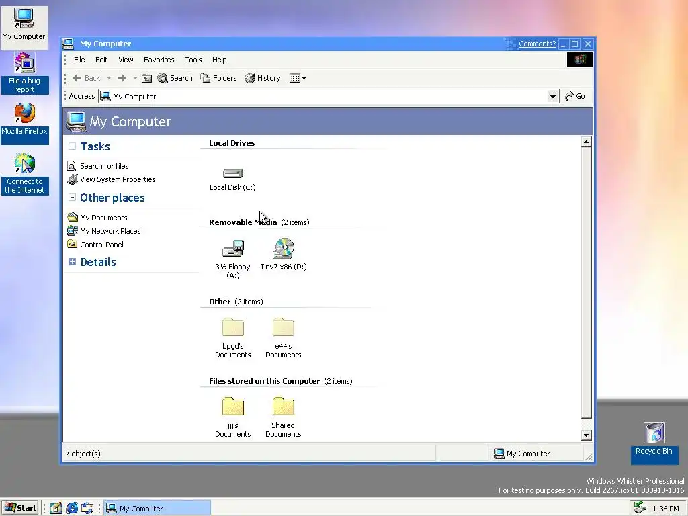Click the 7 object(s) status bar text
This screenshot has width=688, height=516.
pos(83,454)
